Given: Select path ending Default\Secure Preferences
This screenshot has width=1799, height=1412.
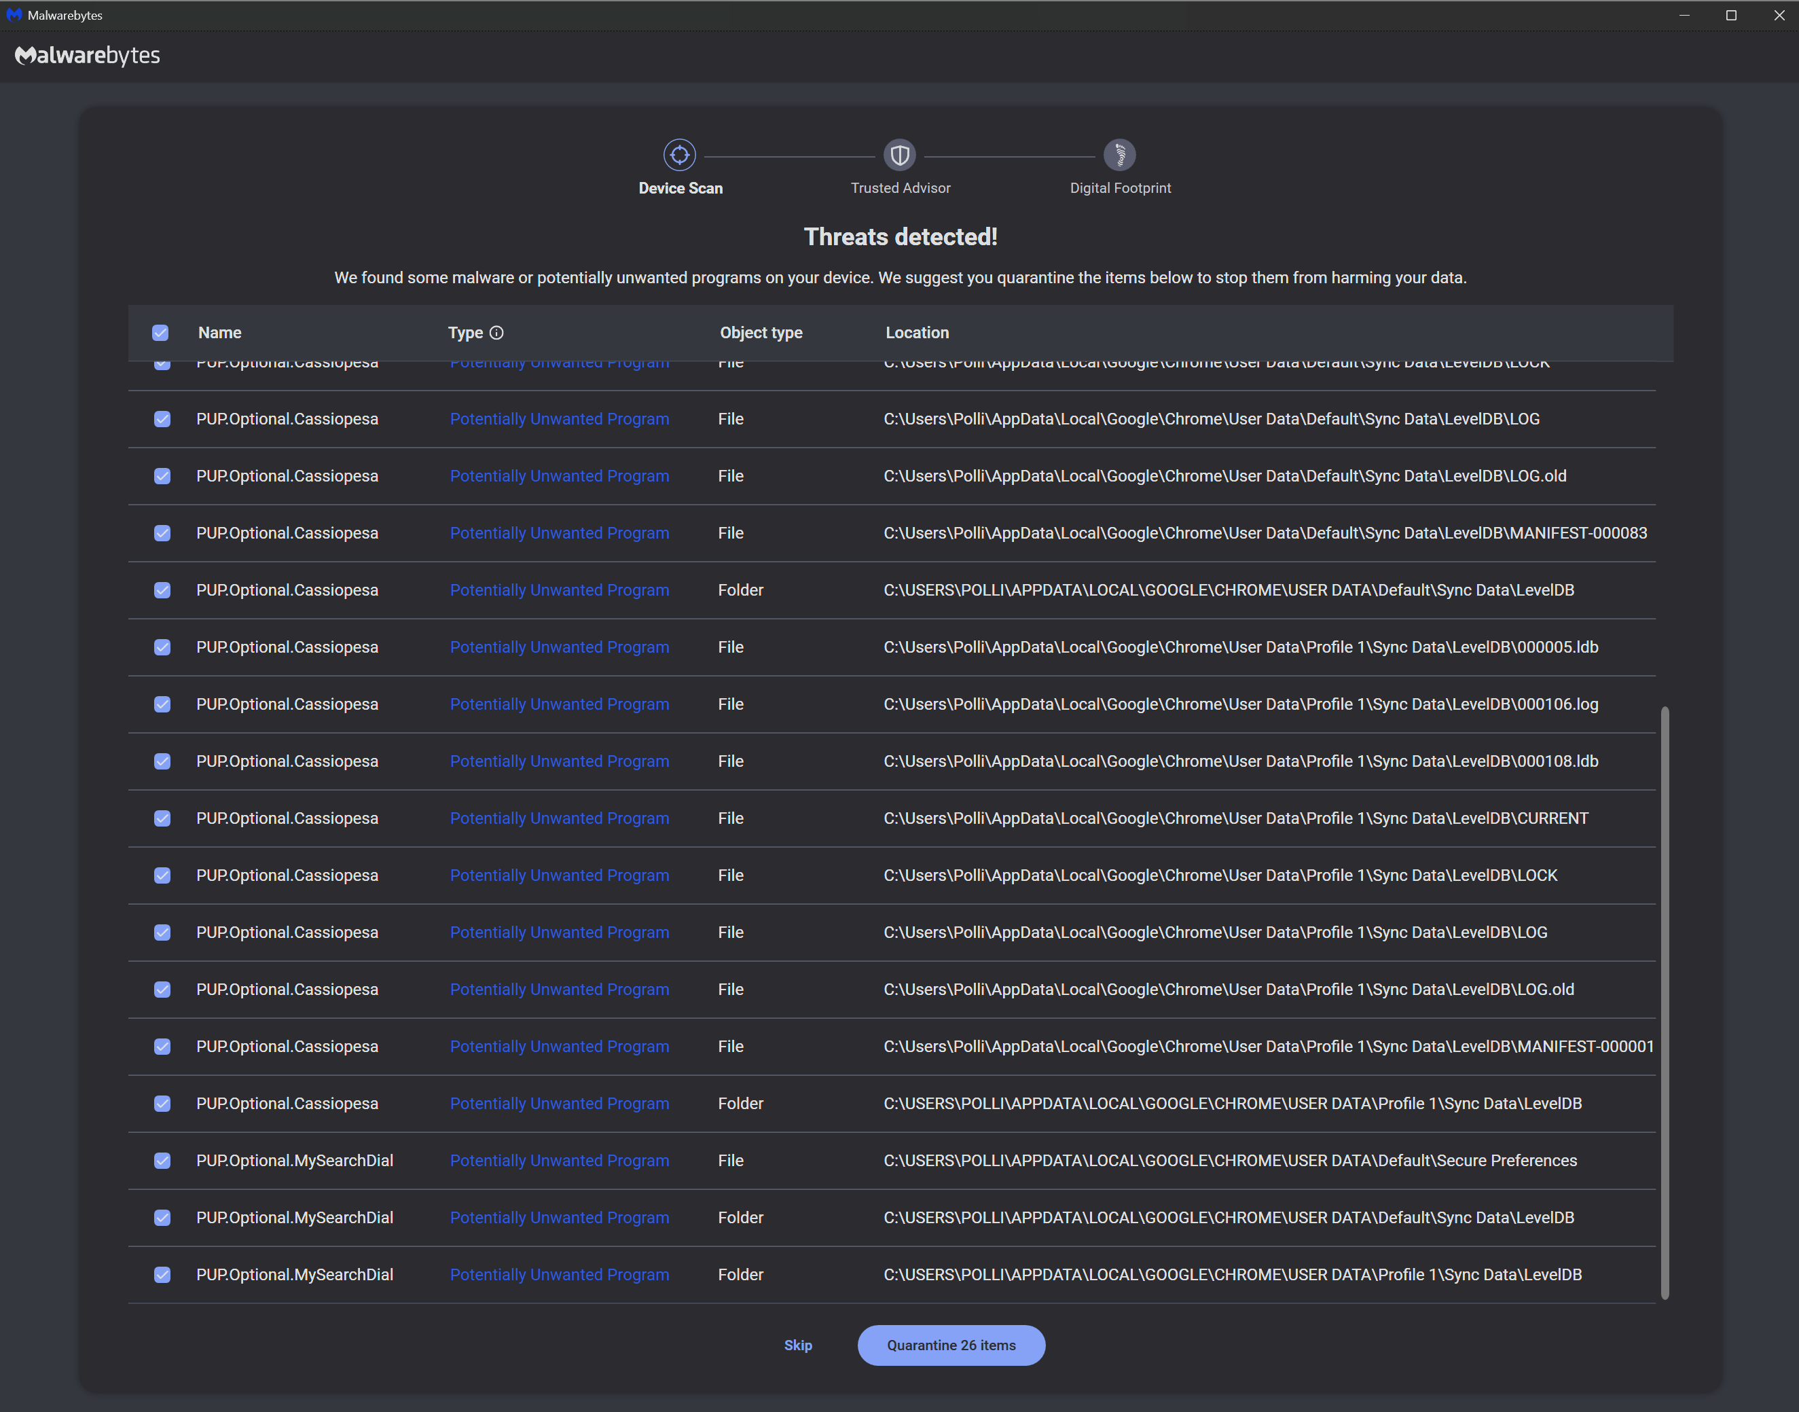Looking at the screenshot, I should point(1230,1161).
